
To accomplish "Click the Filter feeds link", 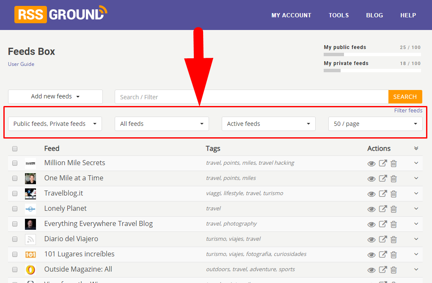I will [x=408, y=111].
